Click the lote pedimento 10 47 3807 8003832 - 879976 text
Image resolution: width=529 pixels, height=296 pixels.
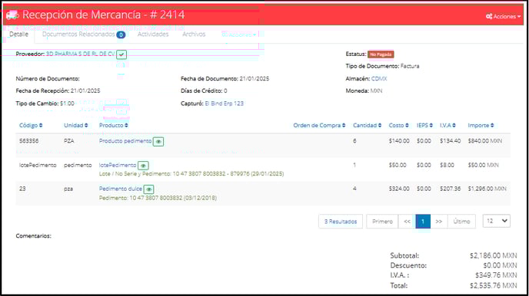pos(191,174)
